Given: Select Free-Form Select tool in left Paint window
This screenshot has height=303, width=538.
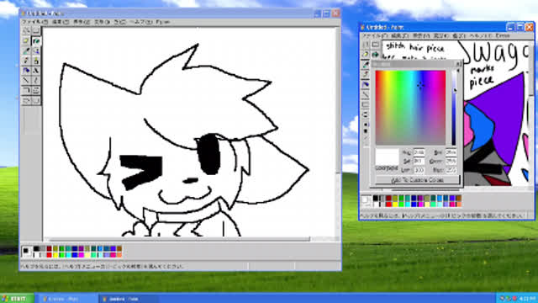Looking at the screenshot, I should [x=26, y=31].
